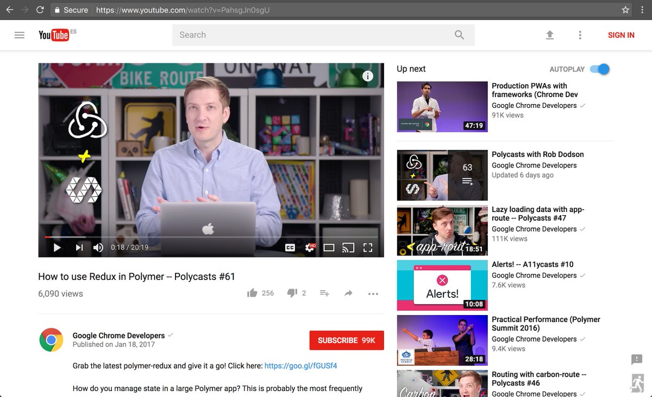
Task: Open the player settings gear
Action: click(x=310, y=247)
